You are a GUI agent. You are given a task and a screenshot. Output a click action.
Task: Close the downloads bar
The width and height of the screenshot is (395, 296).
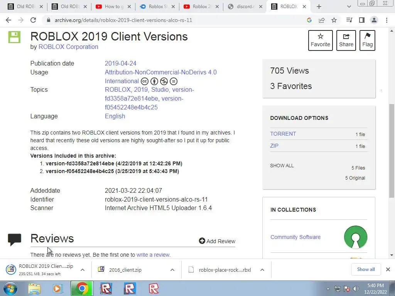tap(388, 269)
